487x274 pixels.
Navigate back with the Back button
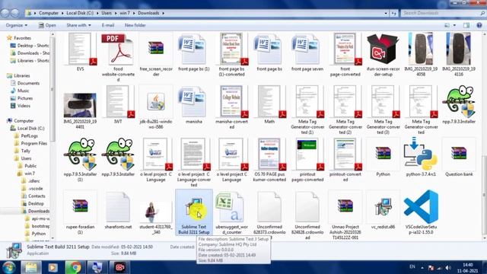pyautogui.click(x=5, y=13)
